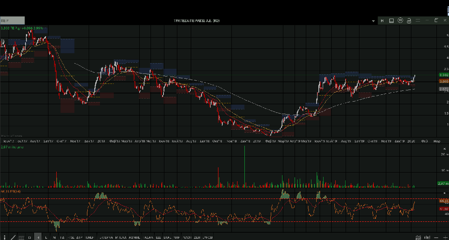This screenshot has width=449, height=240.
Task: Switch to the ΑΔΜΗΕ symbol tab
Action: pyautogui.click(x=135, y=237)
